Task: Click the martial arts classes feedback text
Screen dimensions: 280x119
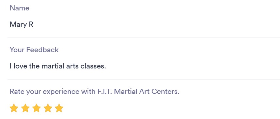Action: (58, 66)
